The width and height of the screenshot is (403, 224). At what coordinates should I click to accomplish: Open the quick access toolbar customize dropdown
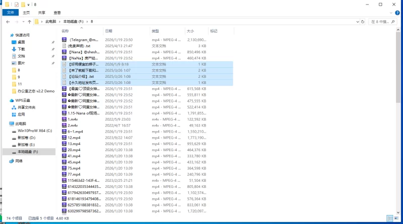pyautogui.click(x=29, y=4)
